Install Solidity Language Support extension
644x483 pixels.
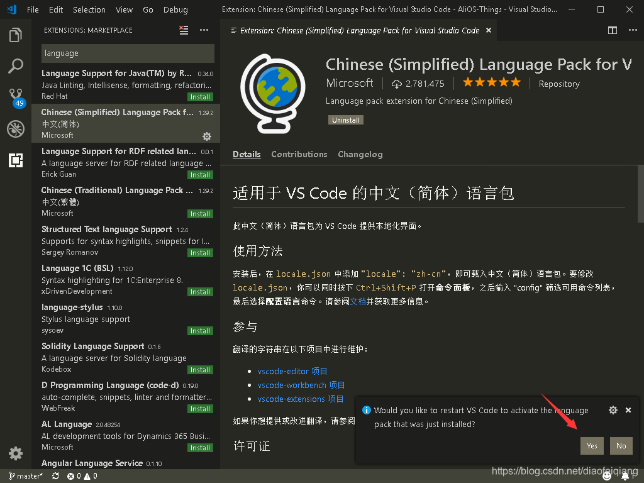[x=200, y=370]
